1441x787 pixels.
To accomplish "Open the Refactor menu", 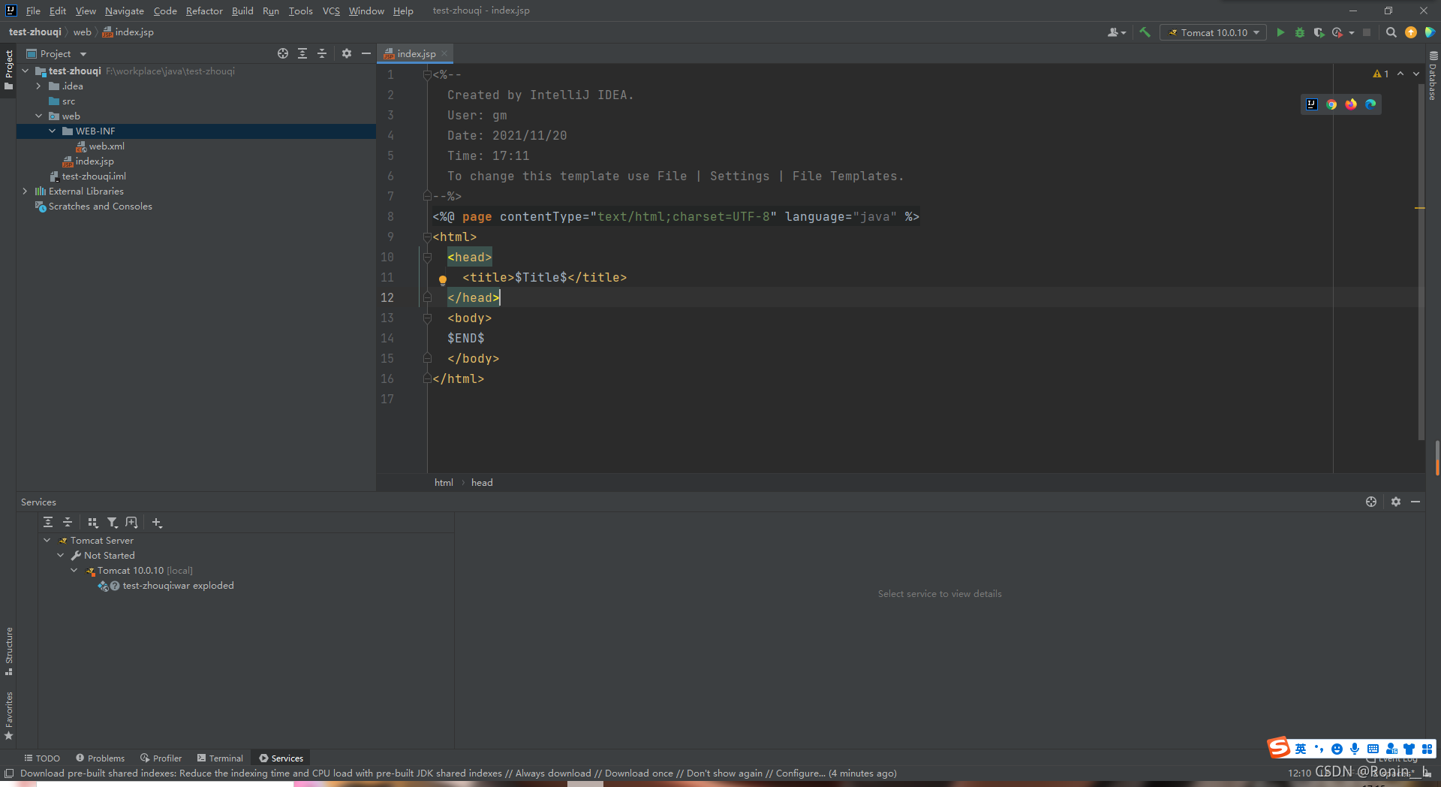I will 204,11.
